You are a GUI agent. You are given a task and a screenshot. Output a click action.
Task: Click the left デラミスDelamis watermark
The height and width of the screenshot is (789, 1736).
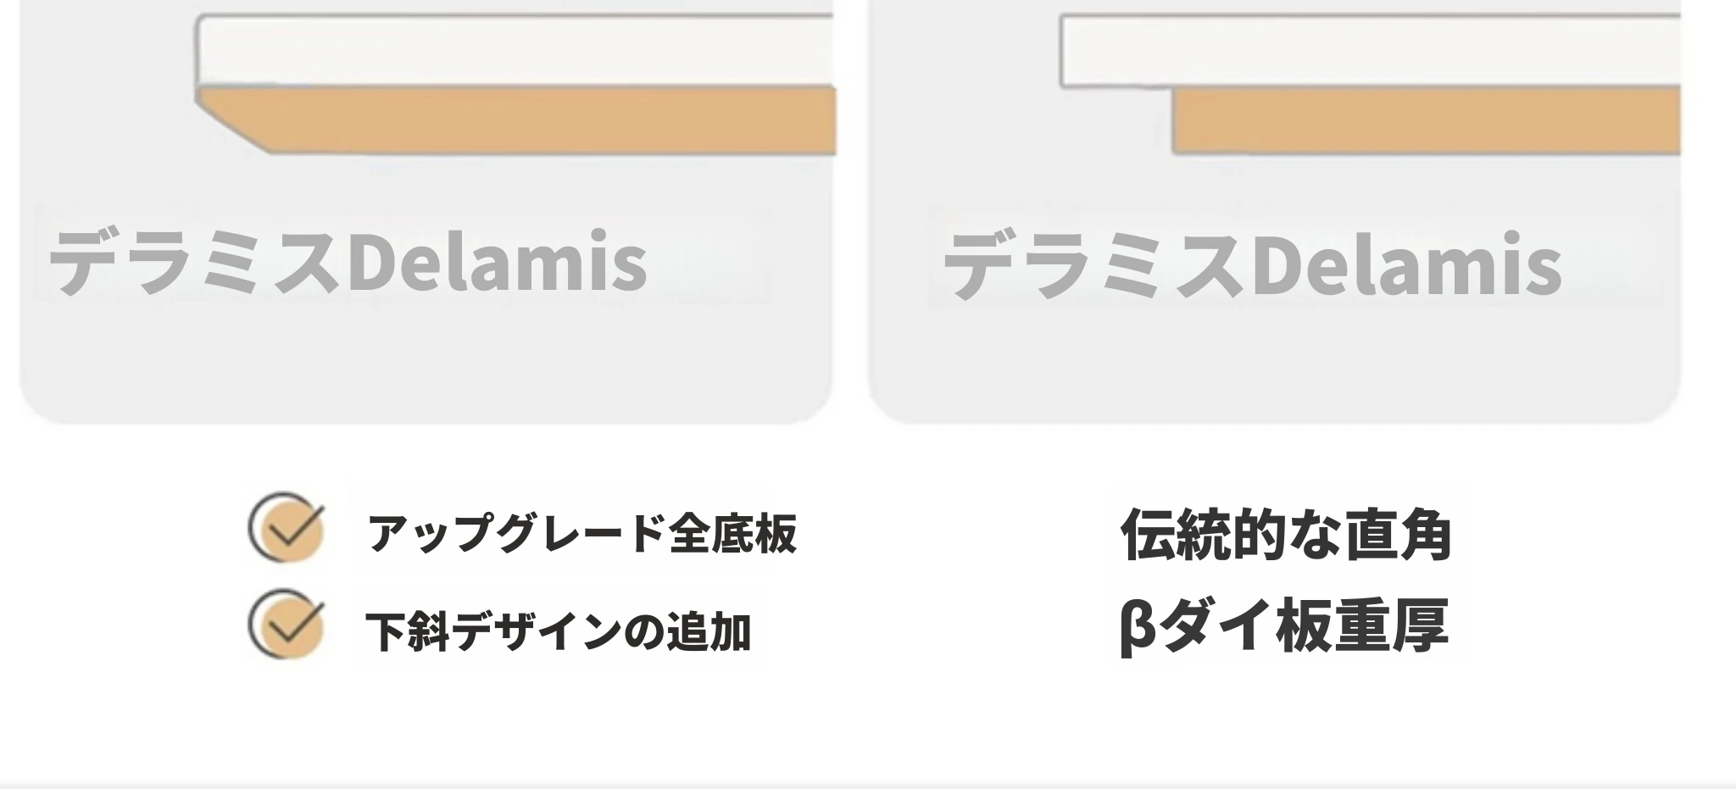point(348,262)
